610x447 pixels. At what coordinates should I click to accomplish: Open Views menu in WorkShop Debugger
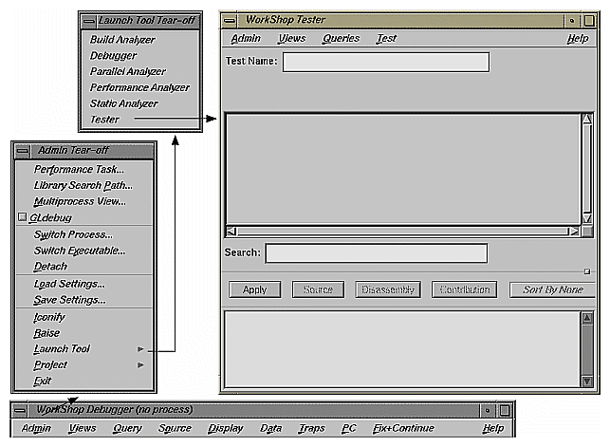(x=83, y=428)
